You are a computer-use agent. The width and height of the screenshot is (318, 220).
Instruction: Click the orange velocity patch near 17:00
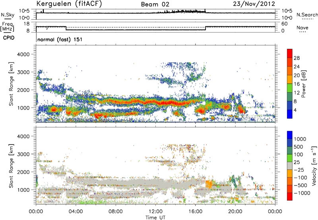click(x=209, y=184)
